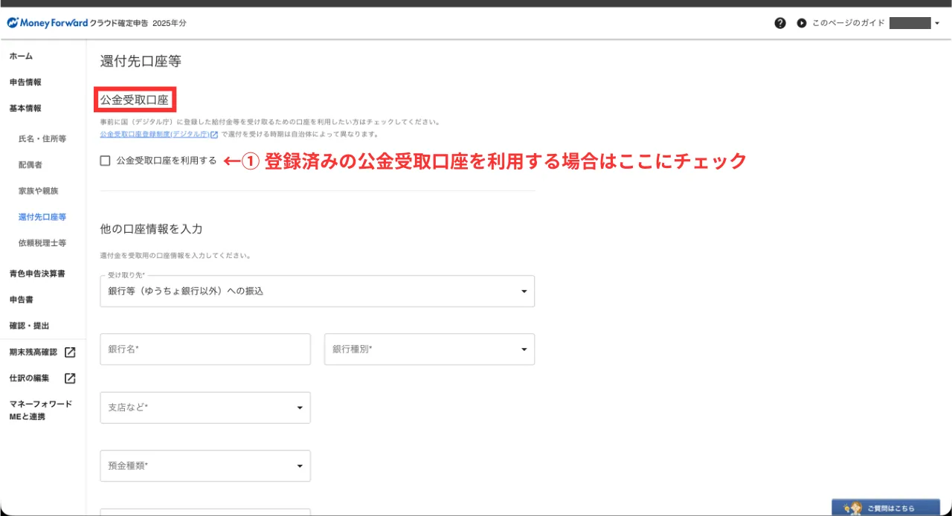Screen dimensions: 952x516
Task: Open the user account menu arrow
Action: coord(937,23)
